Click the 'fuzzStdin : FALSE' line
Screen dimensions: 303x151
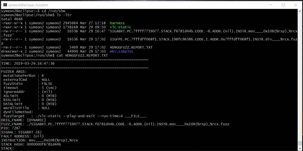pos(28,84)
